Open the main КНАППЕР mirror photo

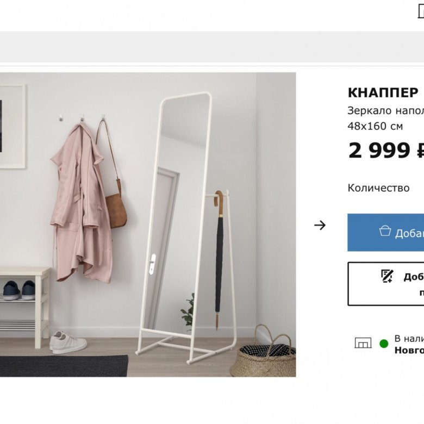point(148,225)
